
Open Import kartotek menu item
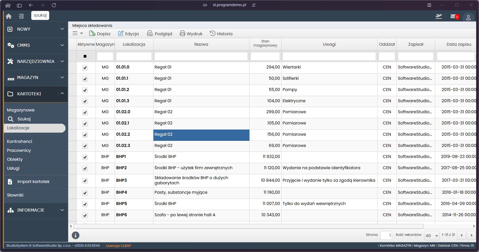pos(33,182)
